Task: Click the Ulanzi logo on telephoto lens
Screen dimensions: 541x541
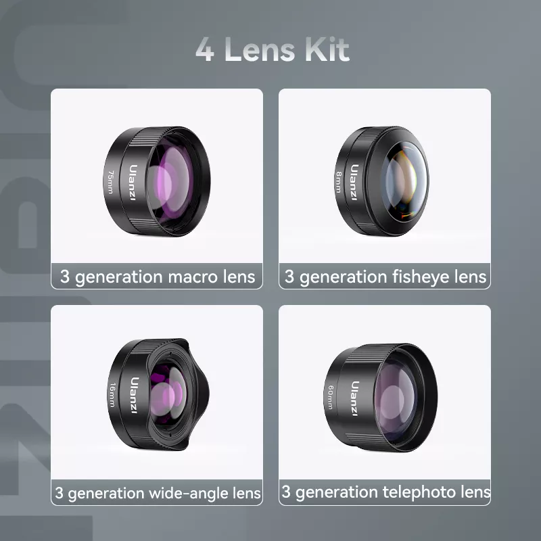Action: pos(355,398)
